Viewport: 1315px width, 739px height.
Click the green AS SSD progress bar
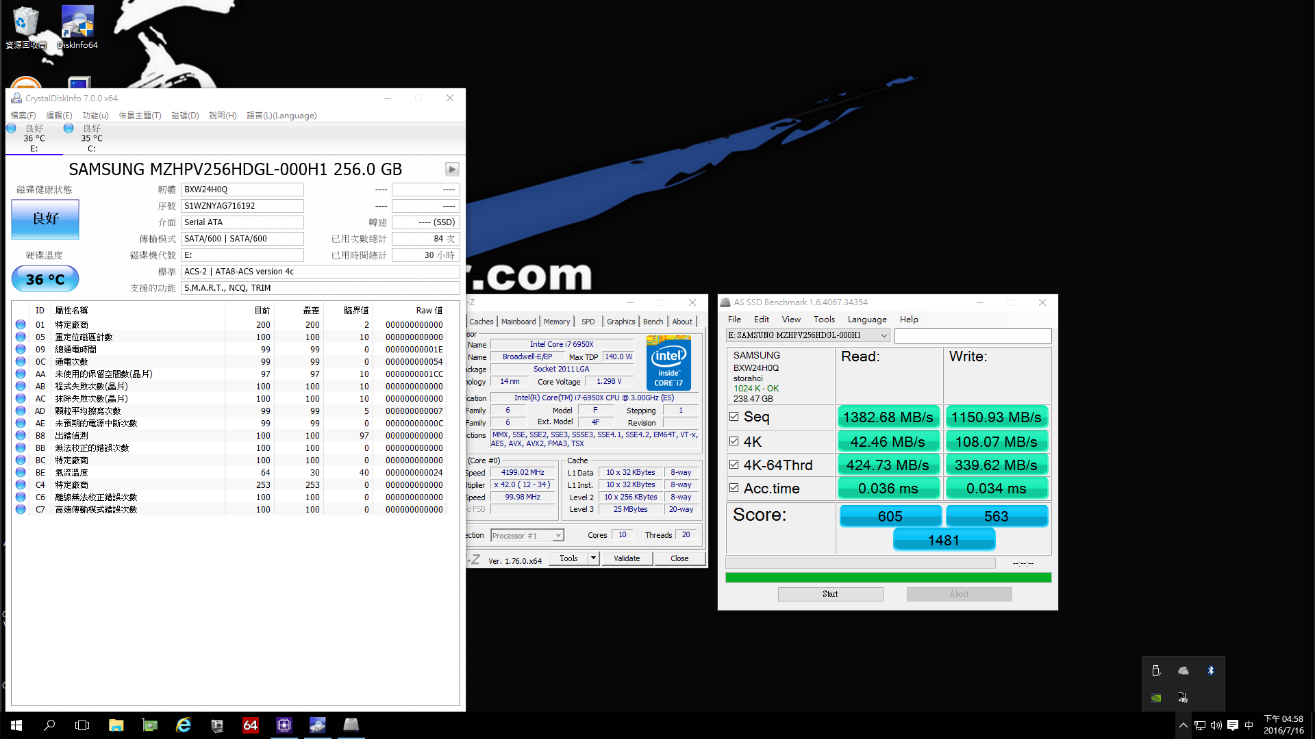[x=888, y=578]
